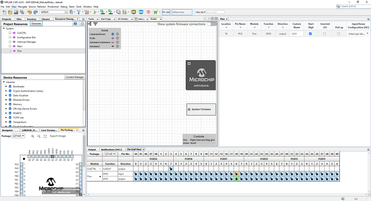Screen dimensions: 371x201
Task: Click the shopping cart toolbar icon
Action: [x=156, y=12]
